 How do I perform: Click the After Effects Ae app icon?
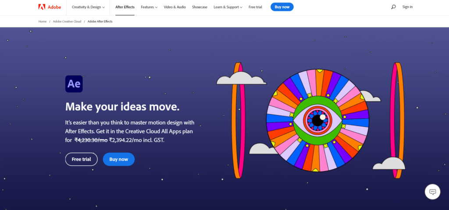coord(74,84)
